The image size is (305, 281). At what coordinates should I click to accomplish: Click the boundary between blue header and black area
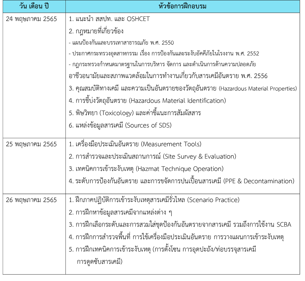point(152,13)
